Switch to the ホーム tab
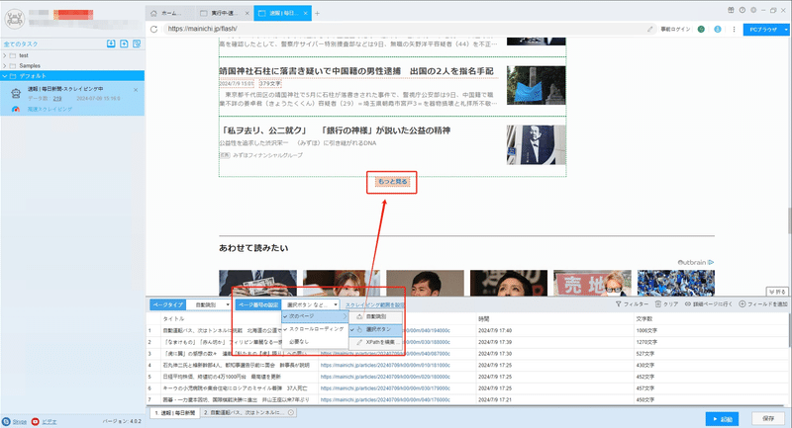This screenshot has height=428, width=792. coord(170,13)
